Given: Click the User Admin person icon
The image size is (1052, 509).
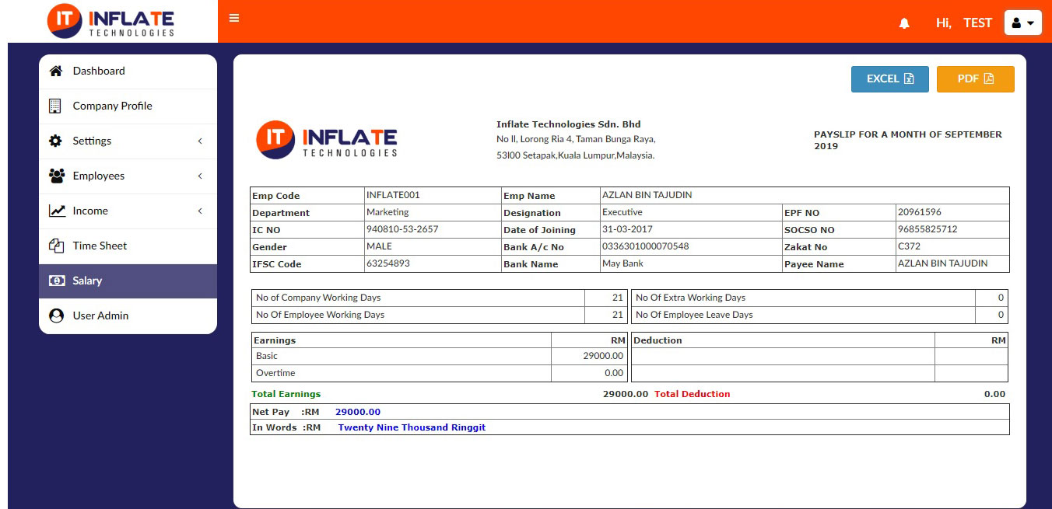Looking at the screenshot, I should 56,316.
